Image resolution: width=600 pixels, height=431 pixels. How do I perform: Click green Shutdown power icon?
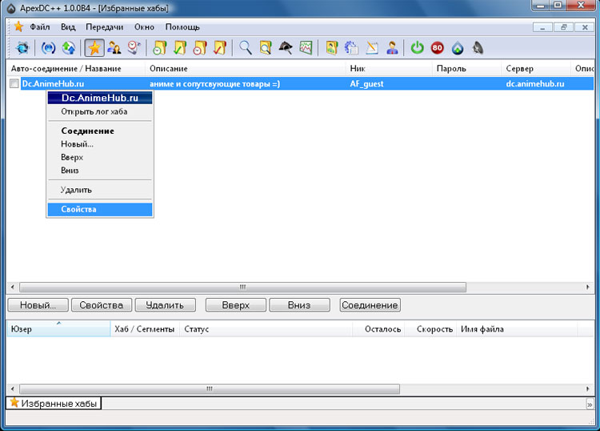(417, 48)
